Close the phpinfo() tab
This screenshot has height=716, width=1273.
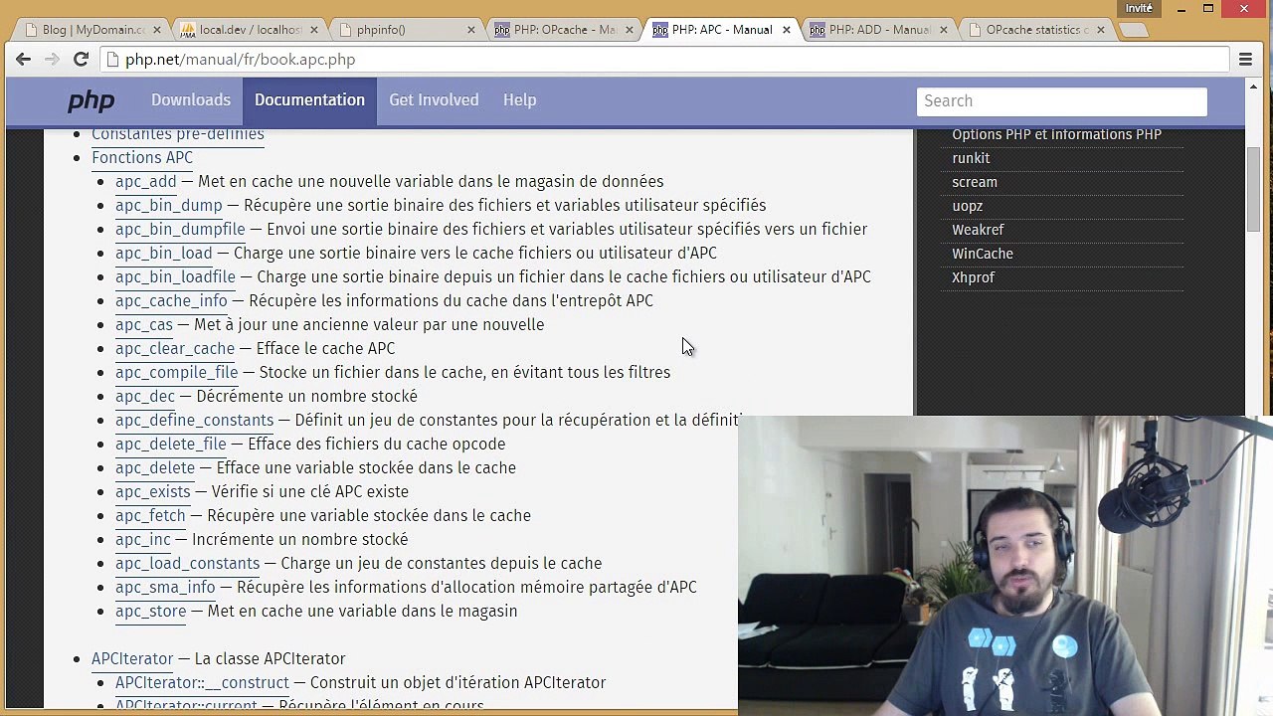tap(471, 30)
